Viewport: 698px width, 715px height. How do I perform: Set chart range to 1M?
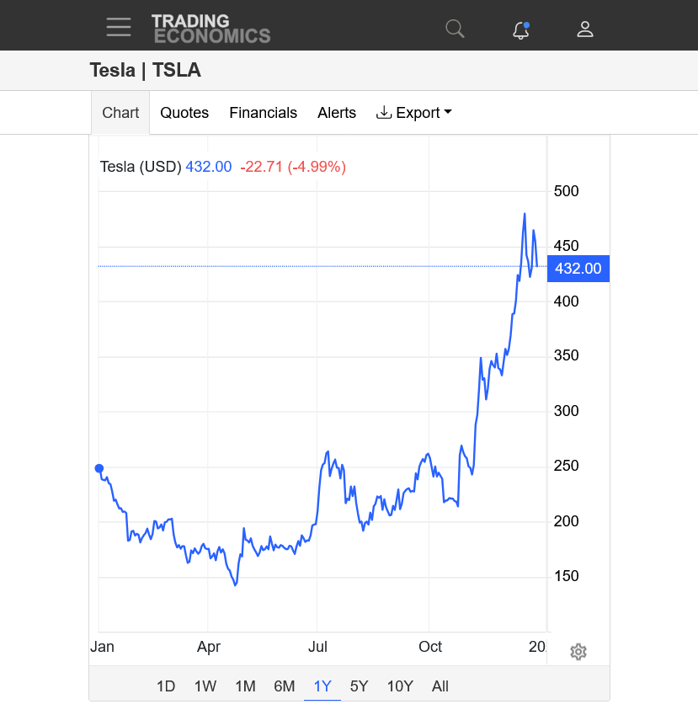click(245, 686)
